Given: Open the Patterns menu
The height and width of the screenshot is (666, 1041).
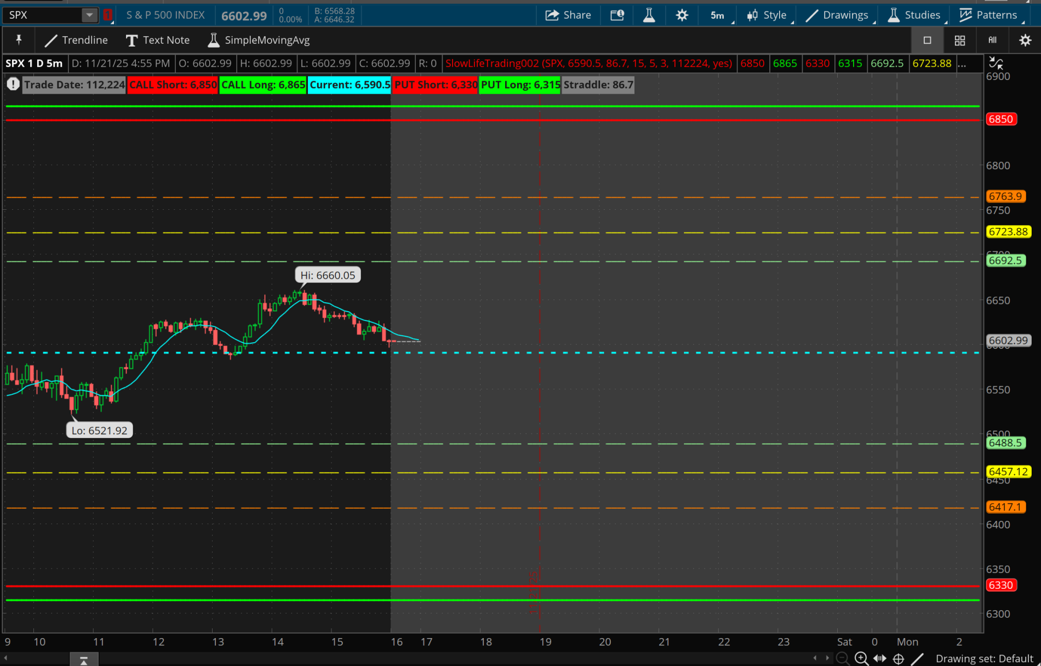Looking at the screenshot, I should pyautogui.click(x=988, y=15).
